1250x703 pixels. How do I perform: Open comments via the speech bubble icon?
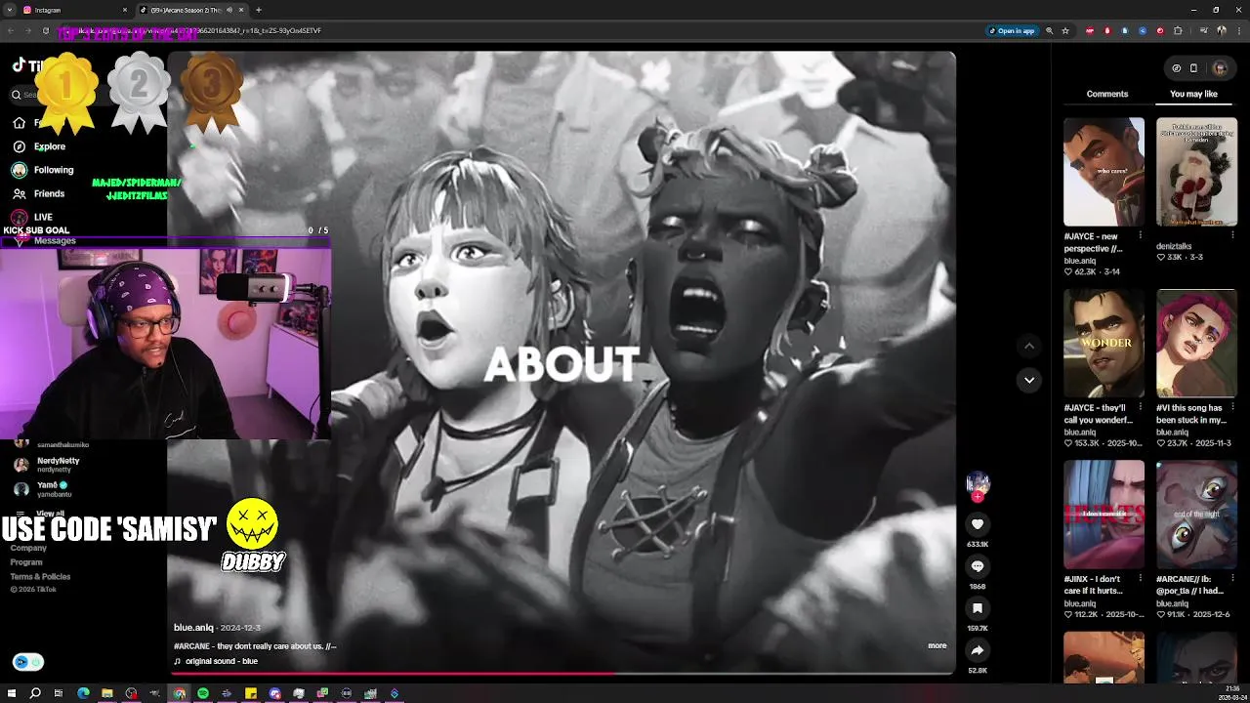point(977,566)
